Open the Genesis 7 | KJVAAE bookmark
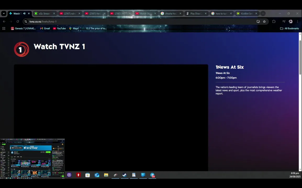Screen dimensions: 302x188 coord(23,28)
